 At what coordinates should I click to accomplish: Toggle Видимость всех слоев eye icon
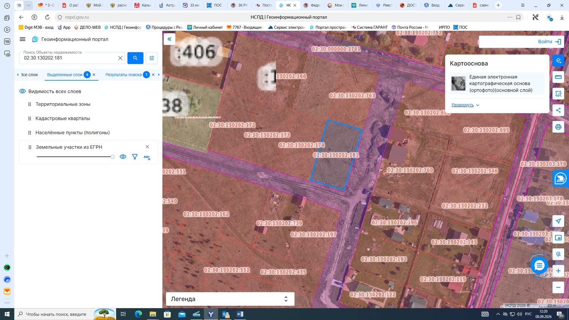pos(22,91)
